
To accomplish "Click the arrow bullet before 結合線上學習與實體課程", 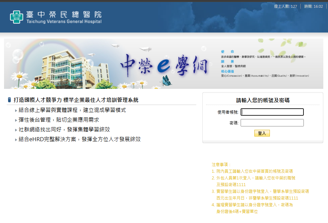I will click(16, 110).
